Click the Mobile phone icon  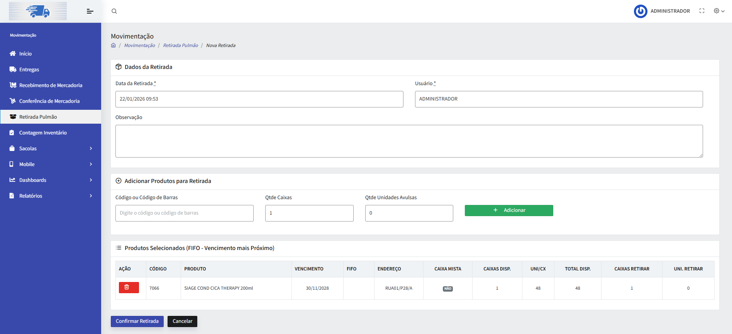tap(11, 164)
